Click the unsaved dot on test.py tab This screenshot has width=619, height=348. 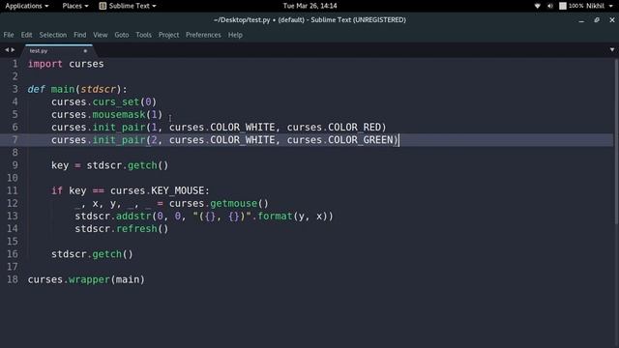click(85, 51)
